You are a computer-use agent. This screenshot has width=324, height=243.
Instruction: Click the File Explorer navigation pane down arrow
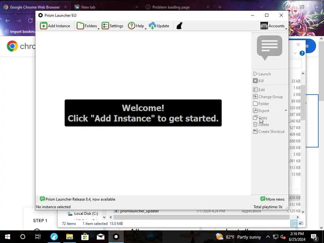coord(104,217)
